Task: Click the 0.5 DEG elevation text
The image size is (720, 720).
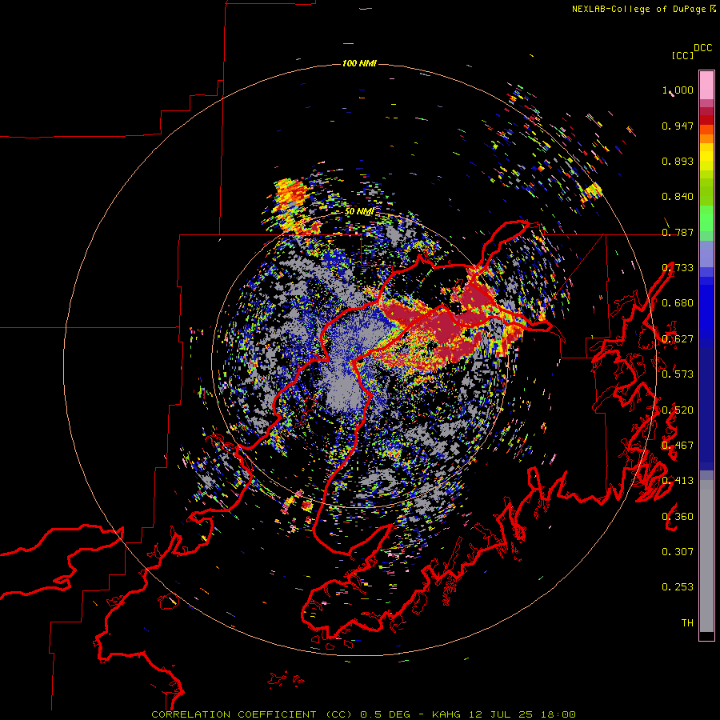Action: point(385,714)
